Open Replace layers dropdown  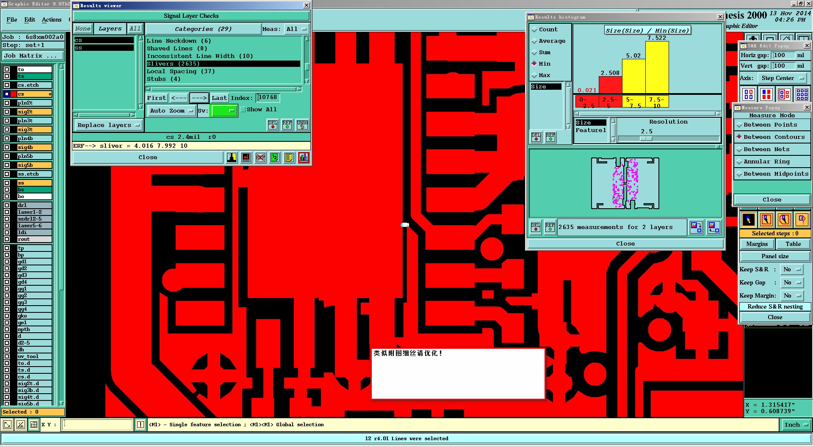(x=108, y=125)
